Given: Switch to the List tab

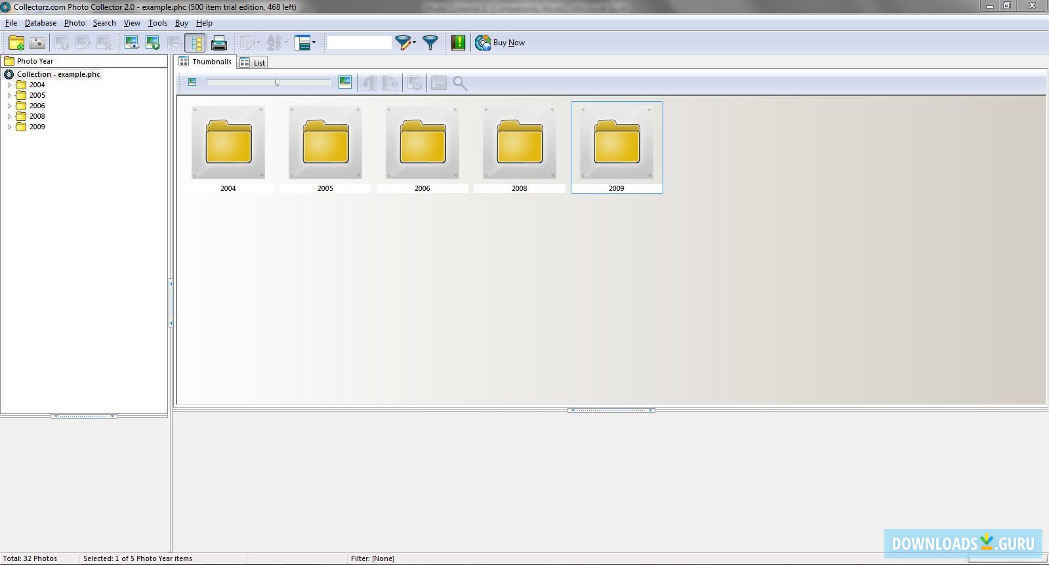Looking at the screenshot, I should tap(253, 63).
